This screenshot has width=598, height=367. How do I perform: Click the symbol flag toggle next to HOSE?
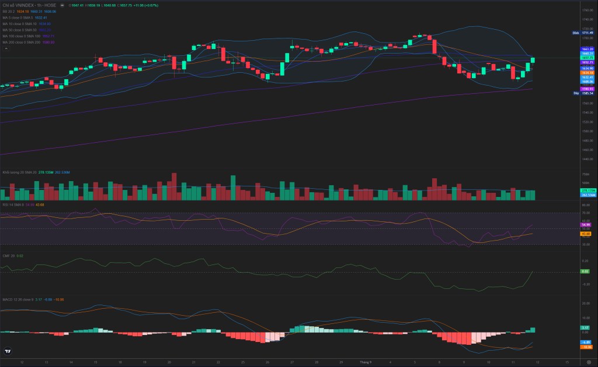click(62, 5)
